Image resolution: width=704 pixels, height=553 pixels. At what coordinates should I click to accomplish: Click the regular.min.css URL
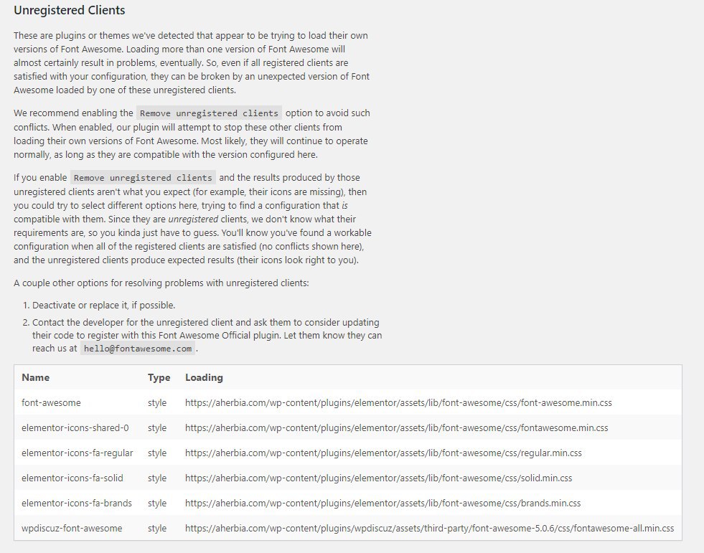tap(383, 453)
